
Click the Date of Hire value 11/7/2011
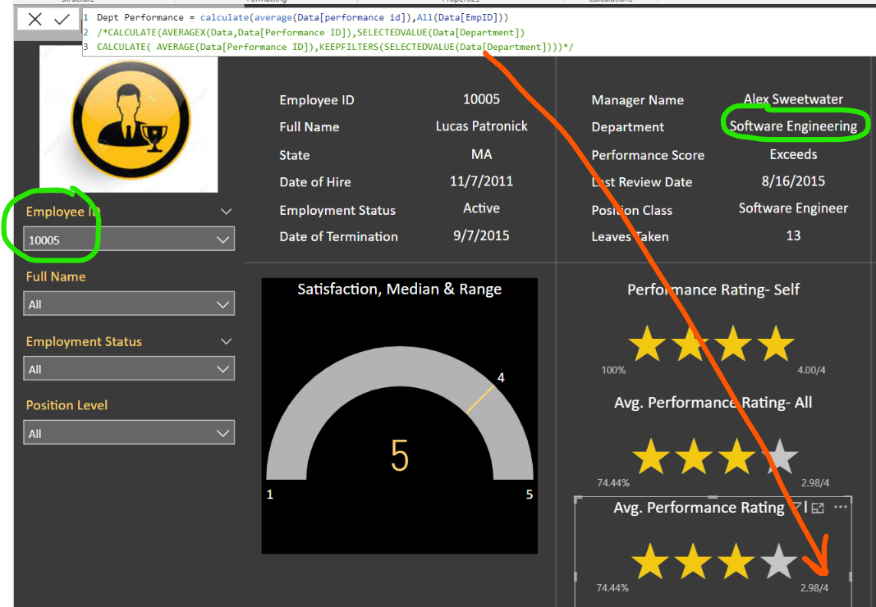click(x=481, y=181)
